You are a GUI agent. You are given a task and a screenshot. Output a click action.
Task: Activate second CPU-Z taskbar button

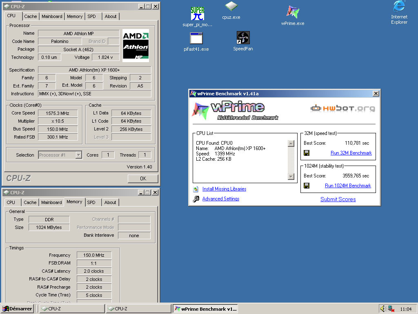(x=139, y=309)
